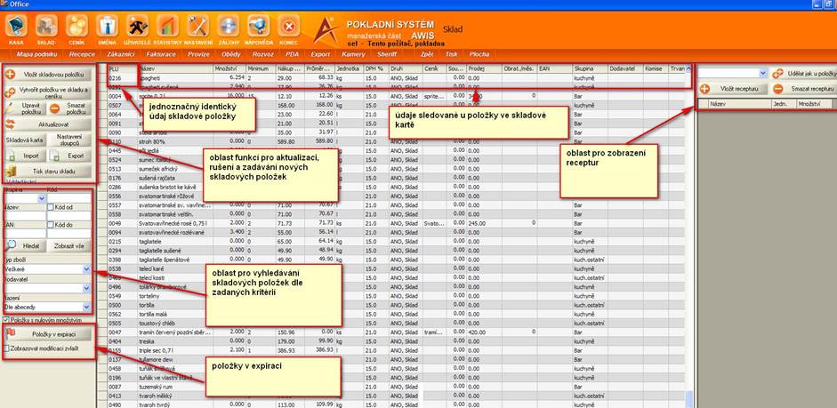Screen dimensions: 837x408
Task: Sort by the Množství column header
Action: (x=229, y=68)
